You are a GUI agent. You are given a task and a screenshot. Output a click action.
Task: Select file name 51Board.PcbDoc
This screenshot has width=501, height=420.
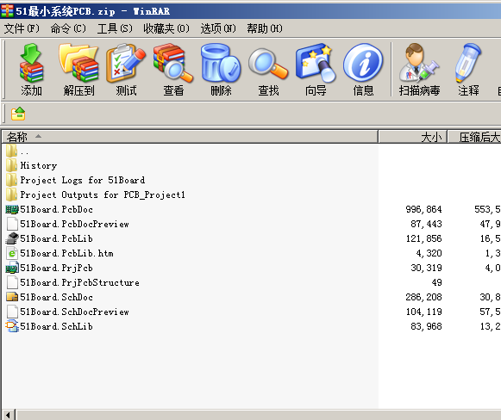click(x=57, y=209)
